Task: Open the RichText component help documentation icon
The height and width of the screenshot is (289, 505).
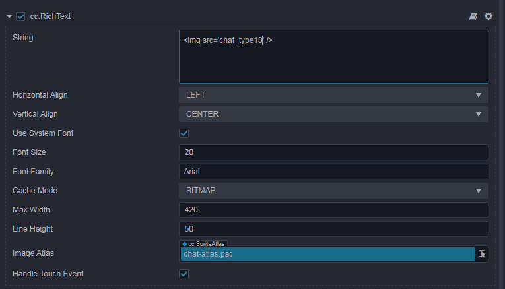Action: 473,16
